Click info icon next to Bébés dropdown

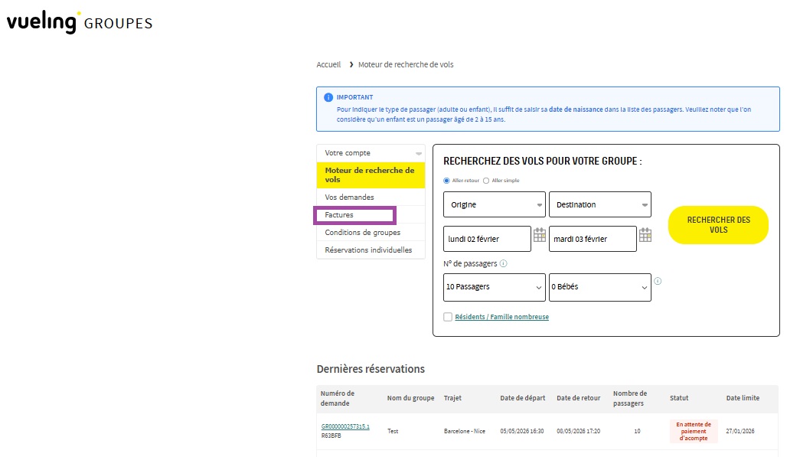pos(658,281)
